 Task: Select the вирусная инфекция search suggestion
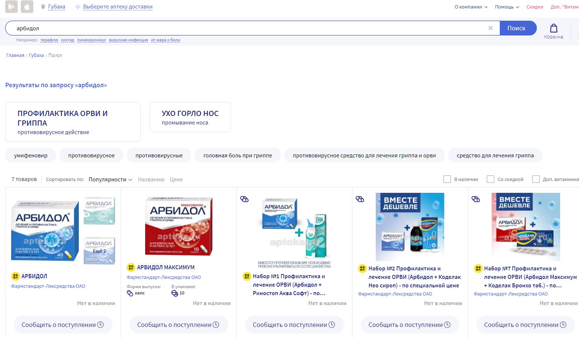pos(128,40)
